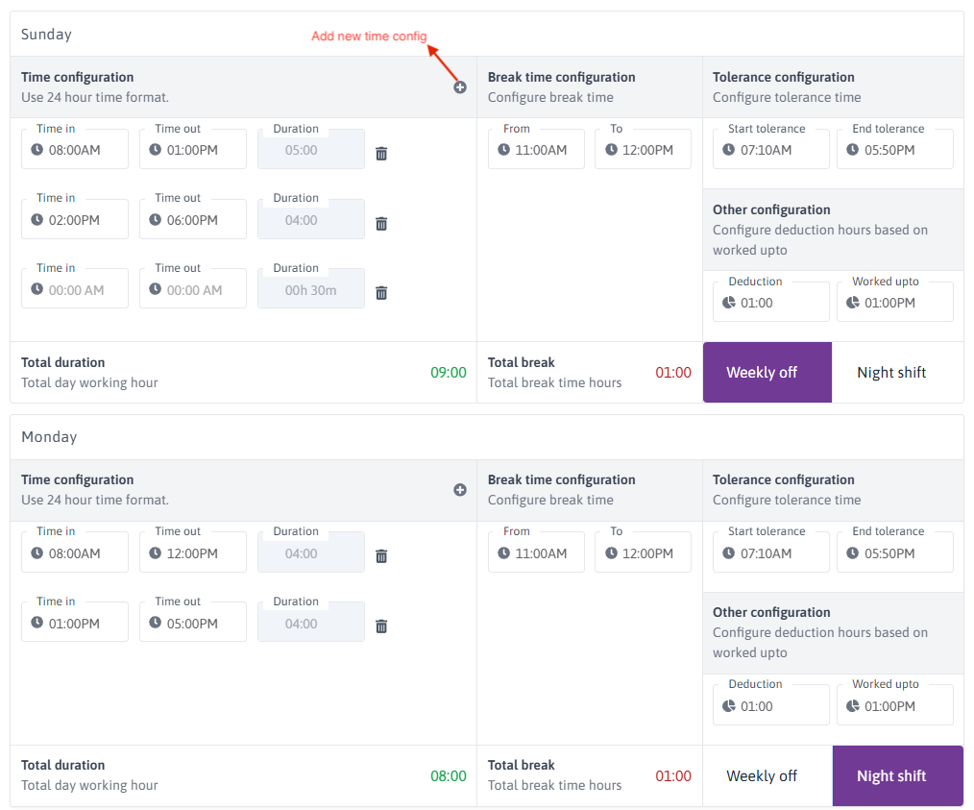Add new time config for Monday
This screenshot has width=974, height=810.
point(460,490)
